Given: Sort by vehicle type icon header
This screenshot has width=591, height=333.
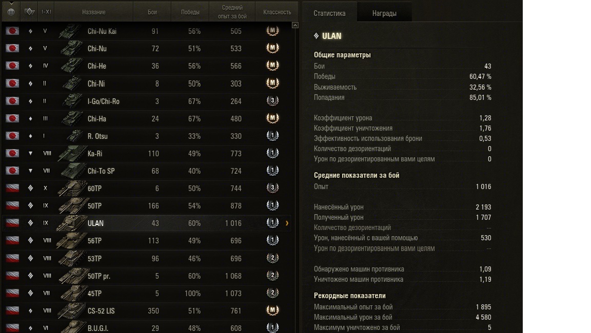Looking at the screenshot, I should click(29, 12).
